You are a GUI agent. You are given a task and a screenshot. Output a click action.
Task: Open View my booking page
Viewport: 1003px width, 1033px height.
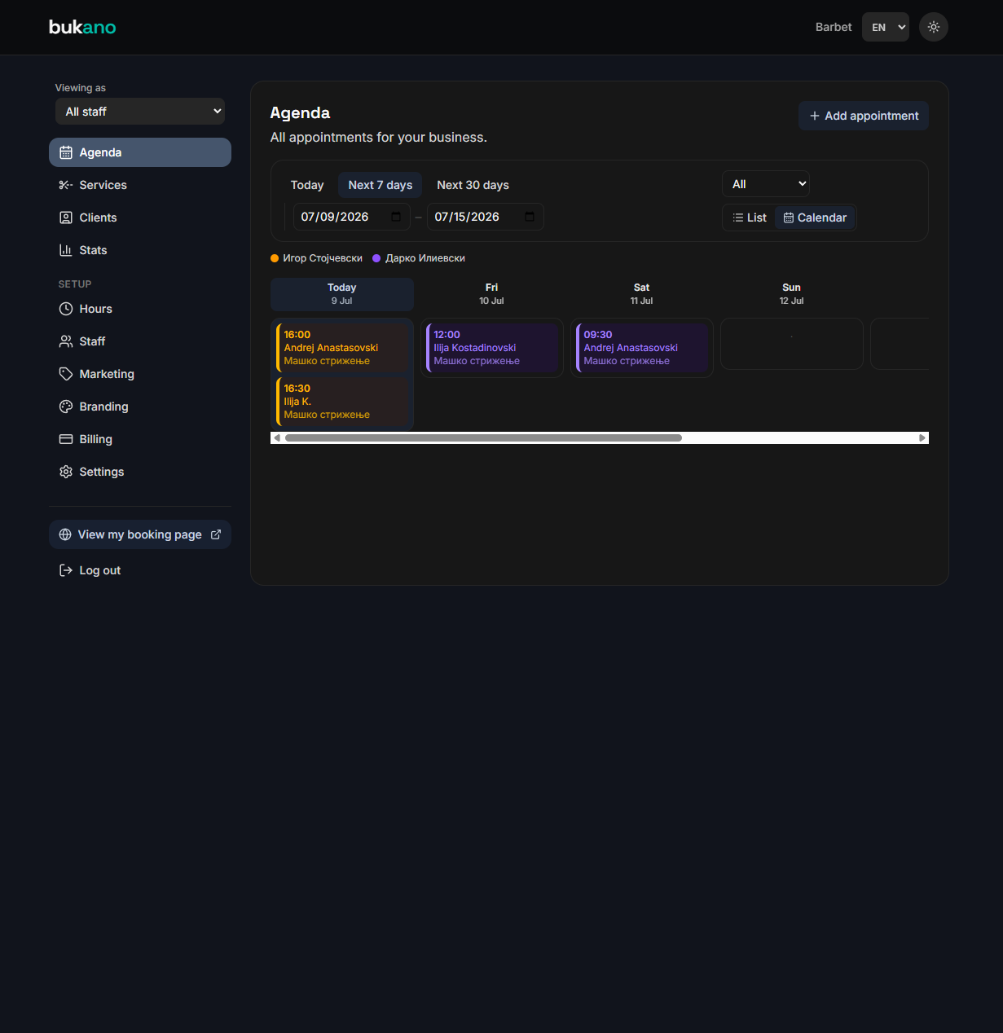click(x=140, y=534)
